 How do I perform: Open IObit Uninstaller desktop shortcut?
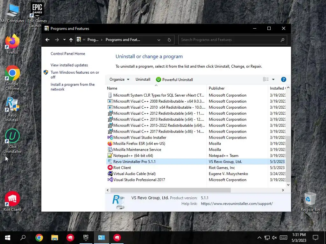[x=12, y=141]
